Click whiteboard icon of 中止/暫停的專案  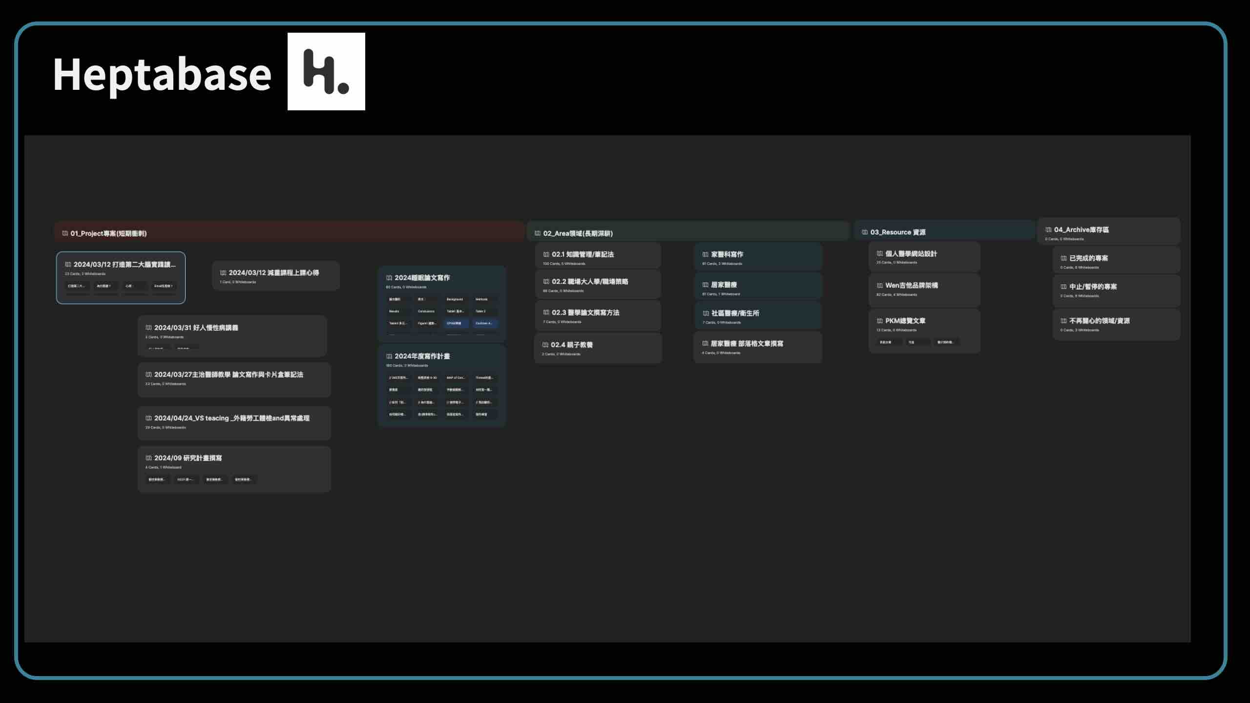click(x=1063, y=287)
